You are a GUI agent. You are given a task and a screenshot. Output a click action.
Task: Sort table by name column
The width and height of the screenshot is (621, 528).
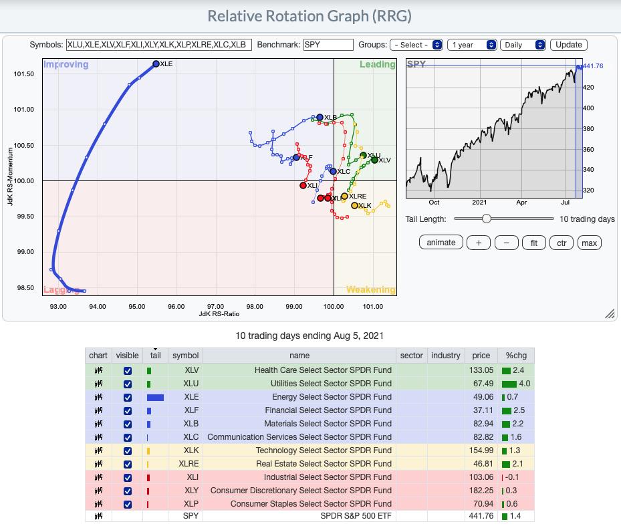[x=299, y=356]
